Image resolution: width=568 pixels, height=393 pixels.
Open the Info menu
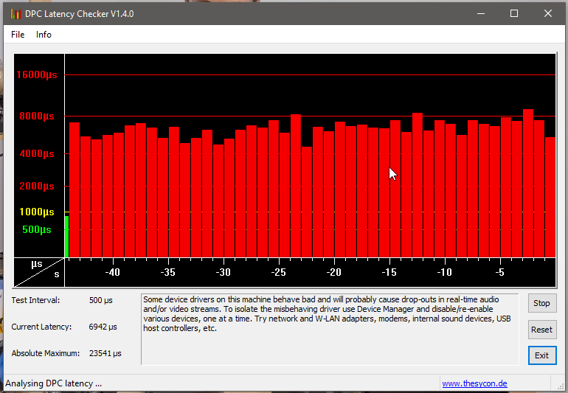pyautogui.click(x=44, y=35)
